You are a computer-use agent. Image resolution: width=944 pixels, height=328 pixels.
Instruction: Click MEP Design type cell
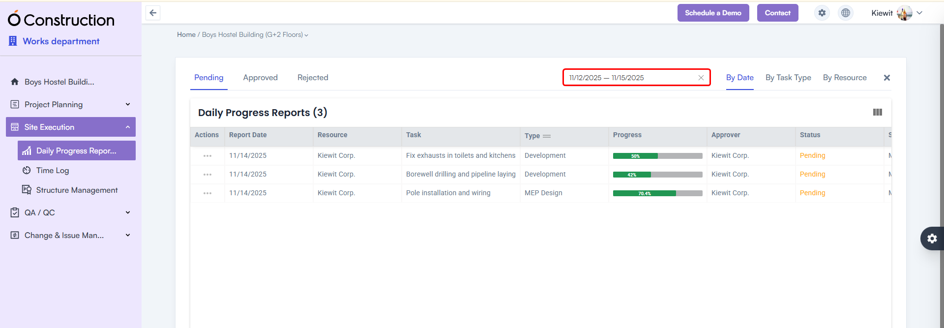[543, 193]
